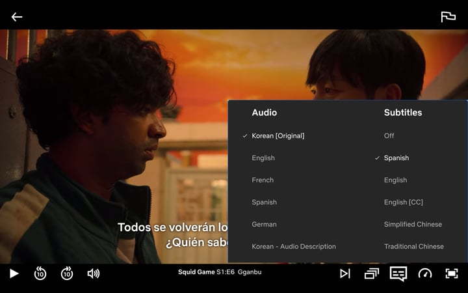Choose French audio track
Image resolution: width=468 pixels, height=293 pixels.
263,180
